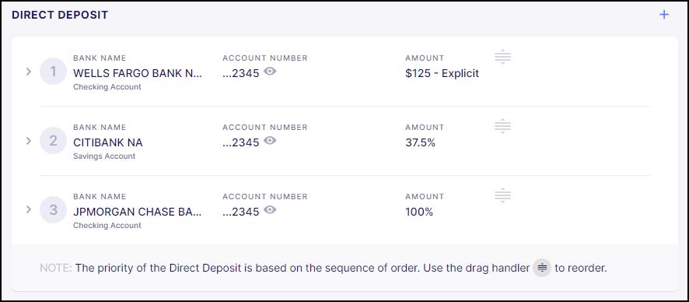Click the $125 - Explicit amount
The height and width of the screenshot is (302, 689).
[442, 73]
